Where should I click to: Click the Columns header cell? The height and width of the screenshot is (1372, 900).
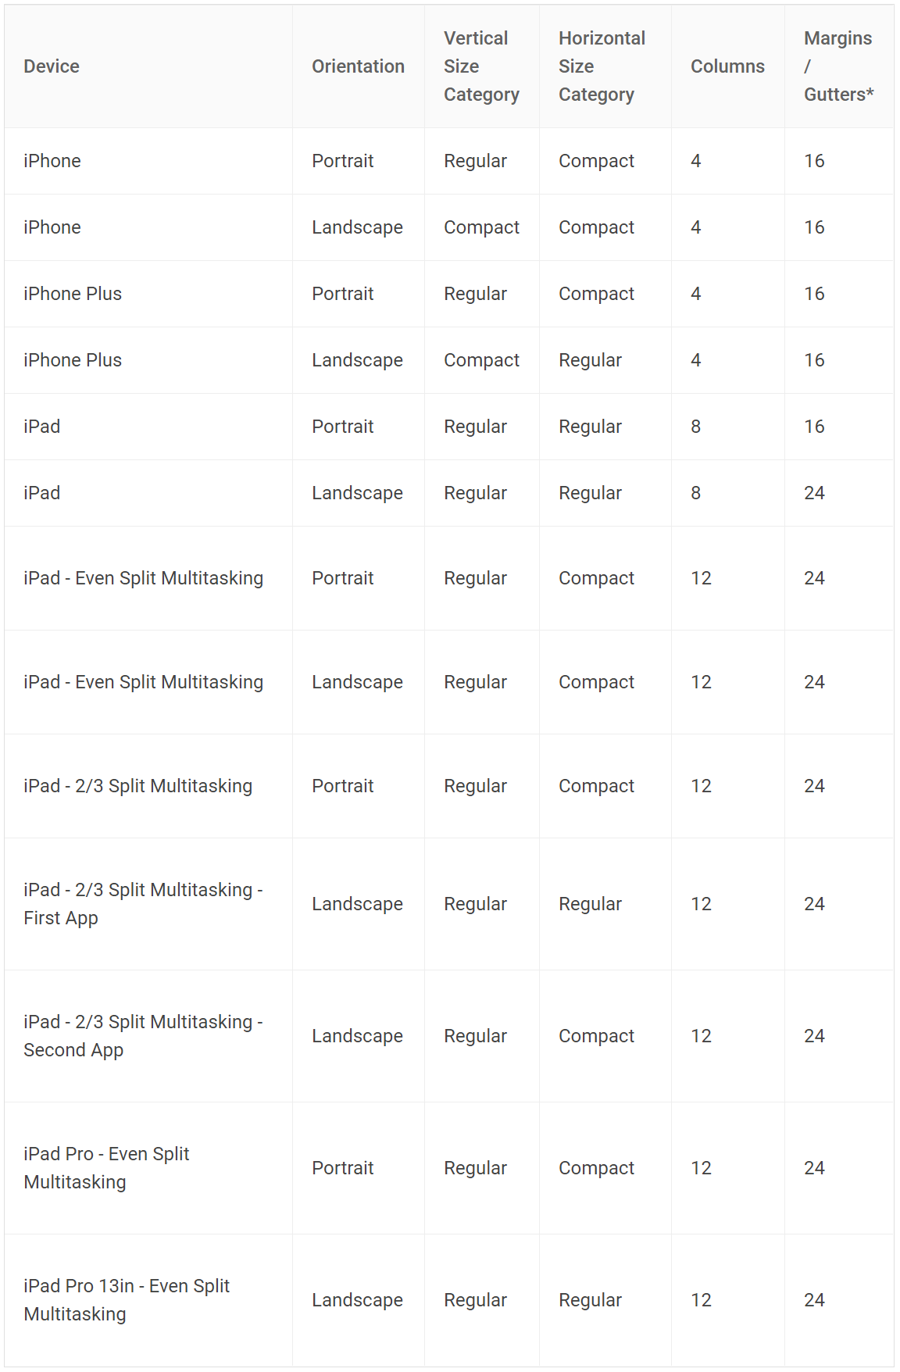click(727, 66)
